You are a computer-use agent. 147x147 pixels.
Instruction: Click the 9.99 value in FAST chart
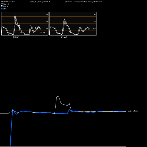(43, 32)
